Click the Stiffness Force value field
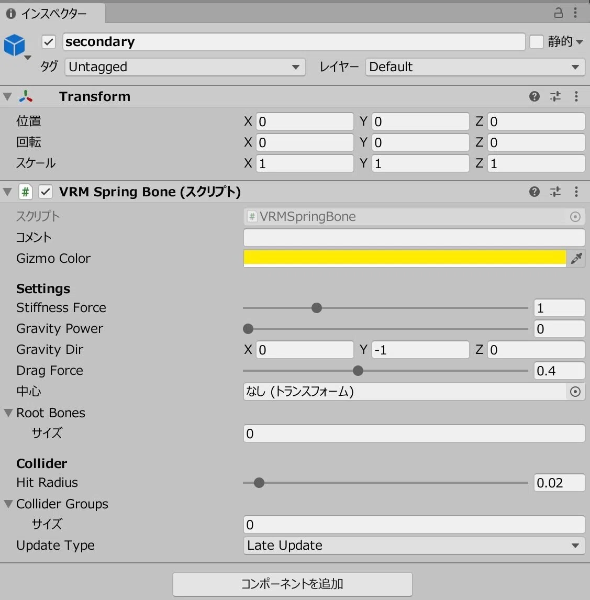This screenshot has width=590, height=600. pyautogui.click(x=560, y=308)
